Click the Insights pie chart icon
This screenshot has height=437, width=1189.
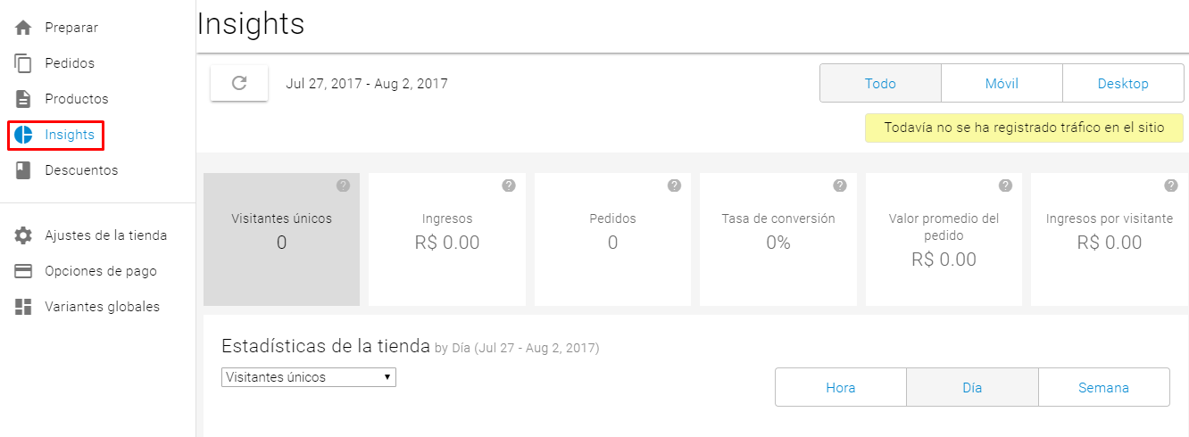(x=23, y=135)
